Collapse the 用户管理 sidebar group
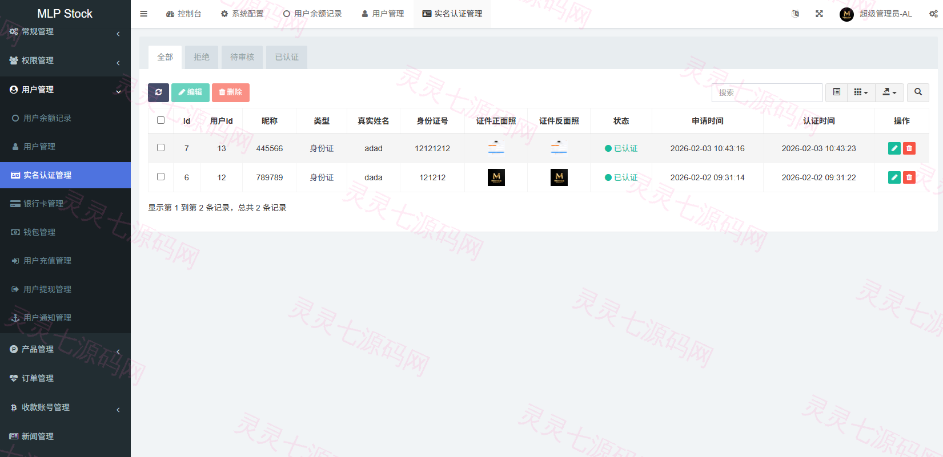This screenshot has height=457, width=943. tap(65, 90)
